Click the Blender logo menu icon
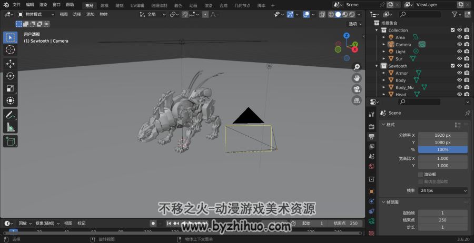The image size is (474, 243). (6, 5)
